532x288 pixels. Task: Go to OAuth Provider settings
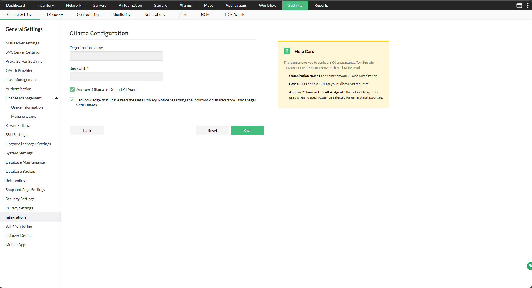[x=19, y=71]
